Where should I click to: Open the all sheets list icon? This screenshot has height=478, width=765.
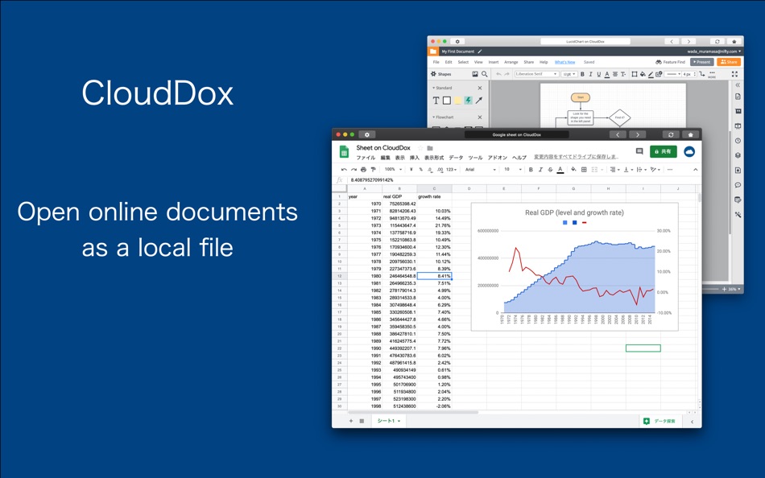(x=362, y=421)
